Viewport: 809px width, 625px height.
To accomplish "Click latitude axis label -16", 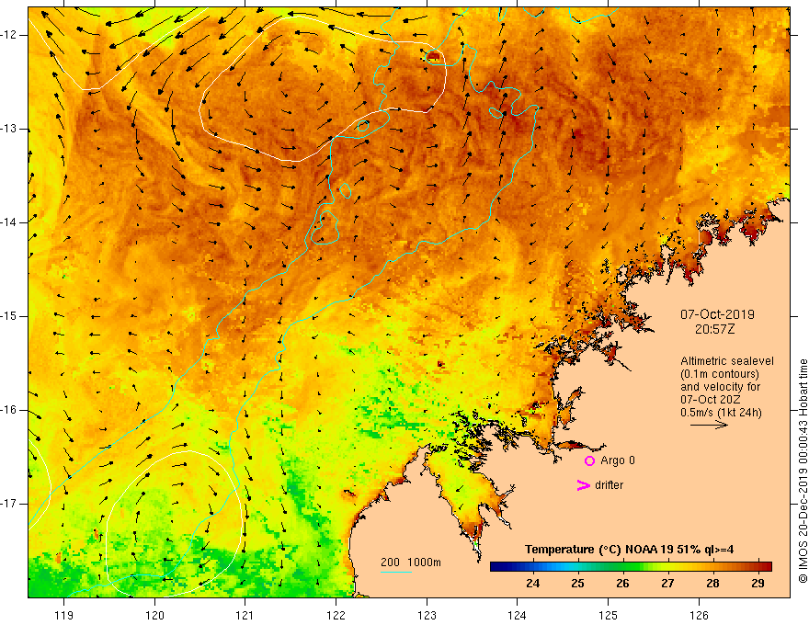I will (10, 410).
